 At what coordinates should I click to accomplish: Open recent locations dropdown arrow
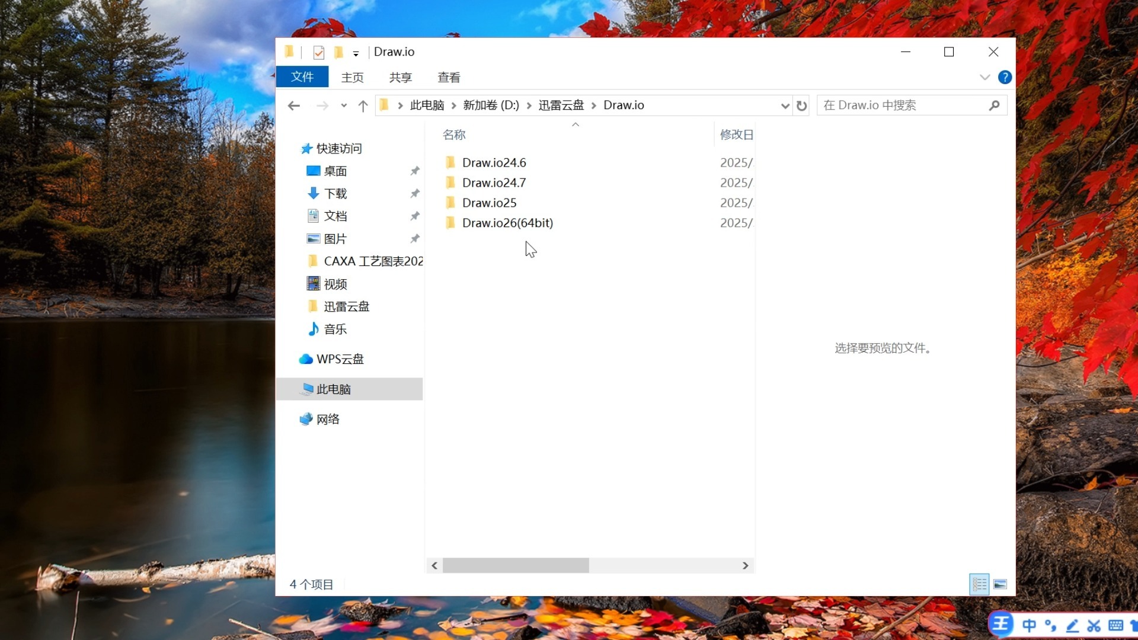pyautogui.click(x=344, y=105)
